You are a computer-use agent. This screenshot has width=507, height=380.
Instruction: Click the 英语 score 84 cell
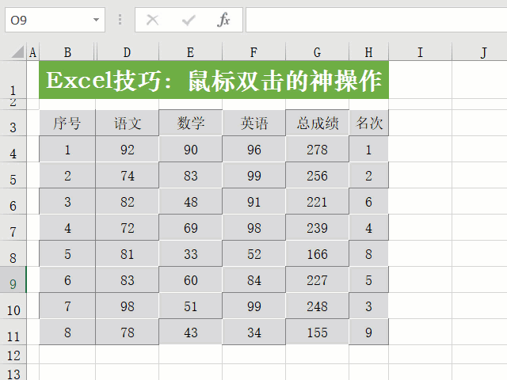point(253,279)
